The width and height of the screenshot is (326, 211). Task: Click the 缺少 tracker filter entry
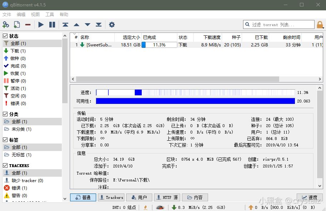(25, 180)
